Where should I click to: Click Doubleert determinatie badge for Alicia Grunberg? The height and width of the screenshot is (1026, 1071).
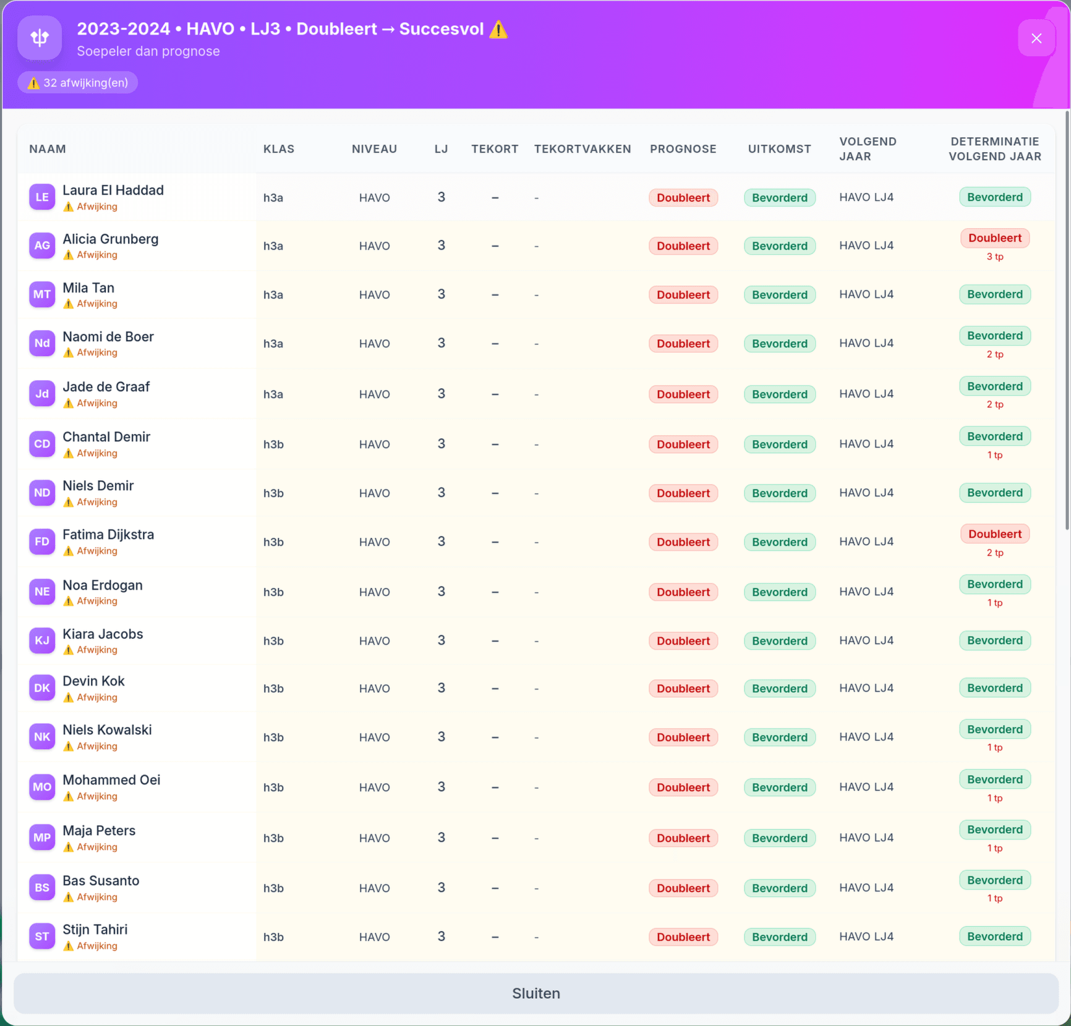pyautogui.click(x=994, y=238)
